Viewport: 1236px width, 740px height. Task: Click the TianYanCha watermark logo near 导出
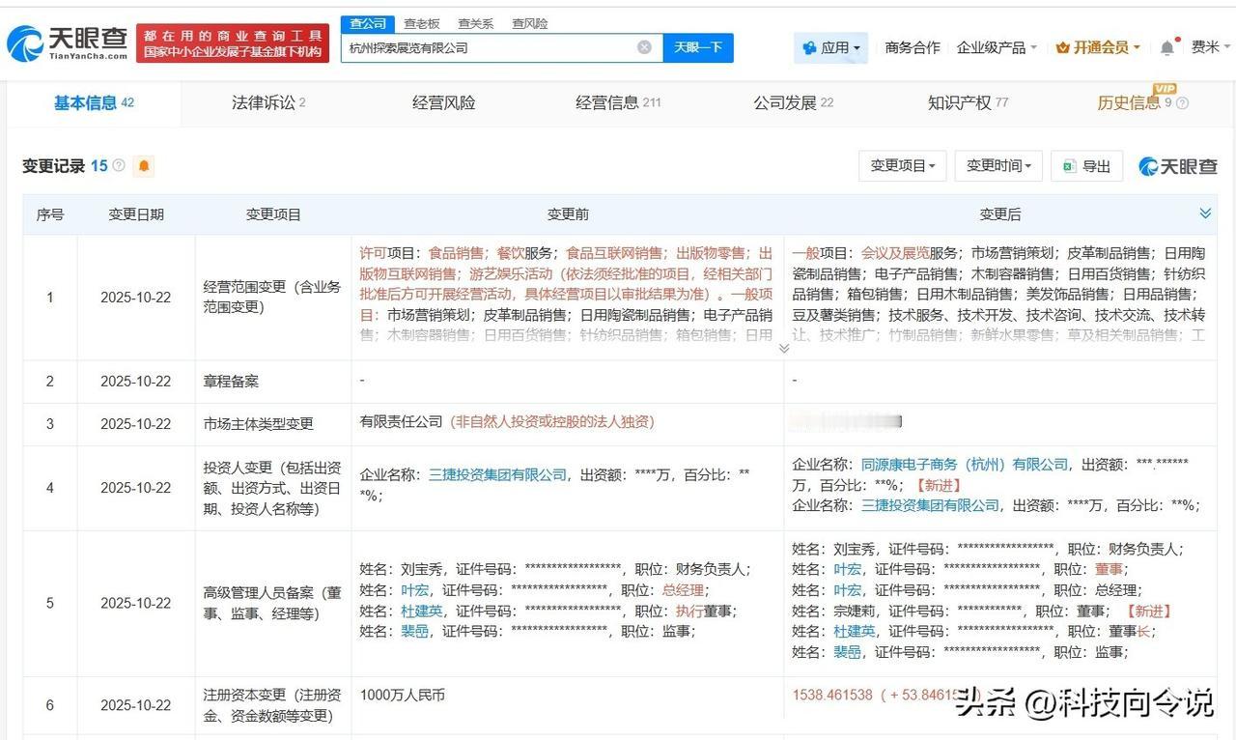tap(1178, 166)
